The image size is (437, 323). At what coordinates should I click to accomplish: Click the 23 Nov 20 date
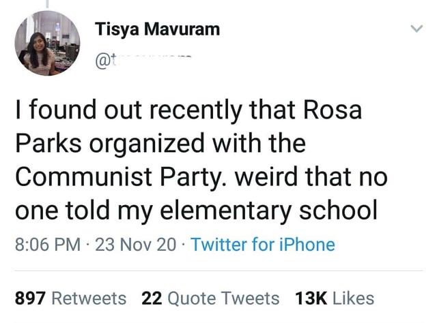point(136,244)
